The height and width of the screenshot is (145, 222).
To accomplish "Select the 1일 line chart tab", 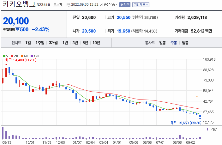I will tap(28, 43).
